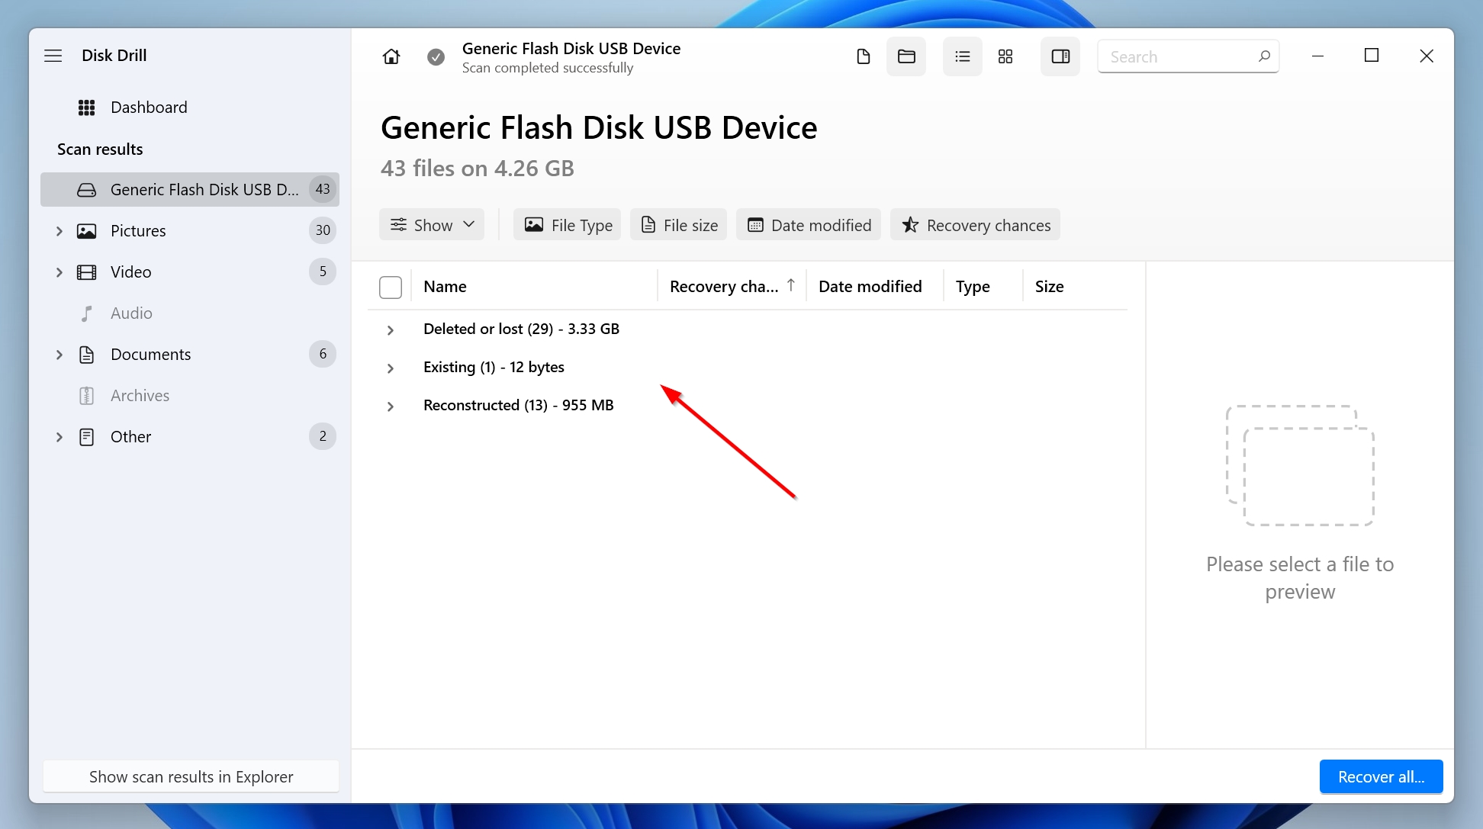The image size is (1483, 829).
Task: Go to home screen
Action: click(391, 56)
